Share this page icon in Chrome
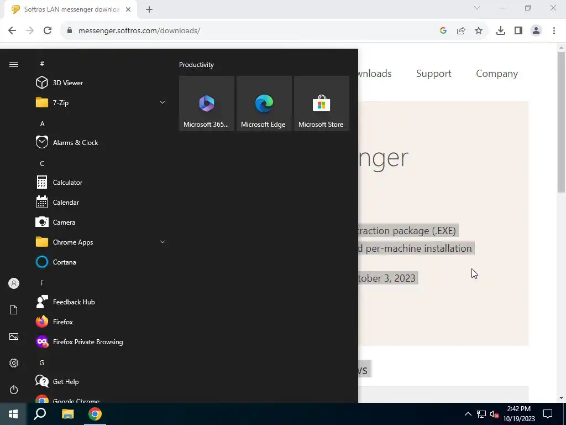Viewport: 566px width, 425px height. tap(461, 31)
